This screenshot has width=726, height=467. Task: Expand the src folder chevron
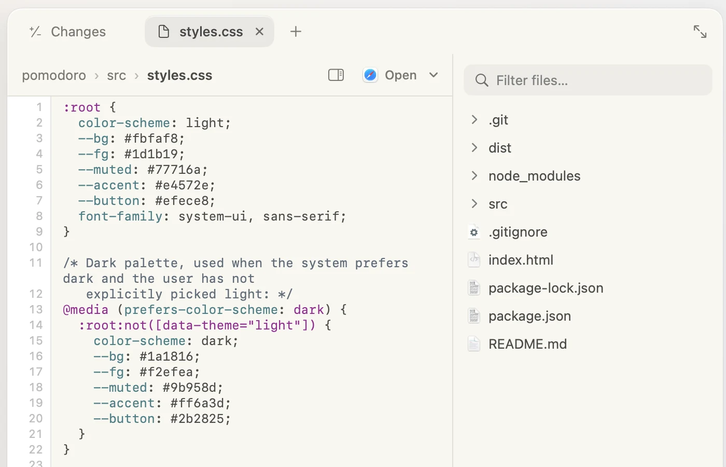(474, 204)
